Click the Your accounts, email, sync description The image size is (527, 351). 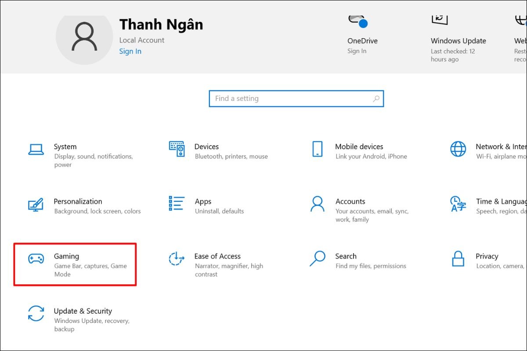[x=372, y=215]
